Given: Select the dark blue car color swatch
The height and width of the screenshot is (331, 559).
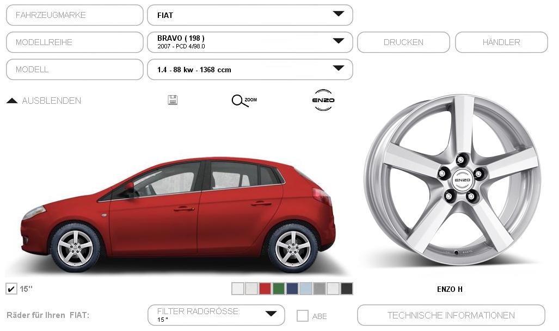Looking at the screenshot, I should 292,289.
